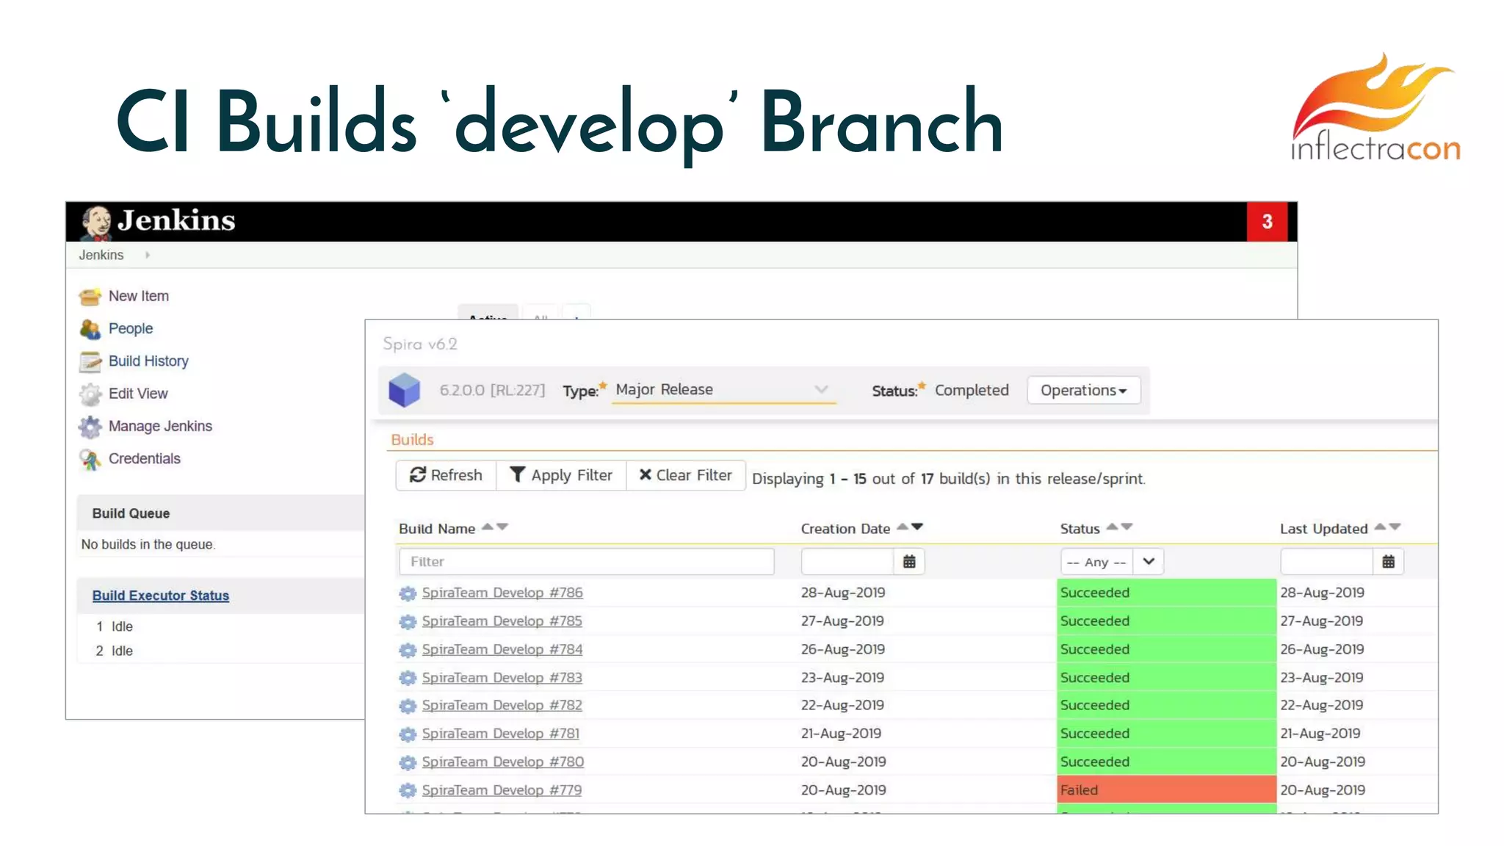Click the Clear Filter button
The height and width of the screenshot is (846, 1504).
pyautogui.click(x=686, y=475)
